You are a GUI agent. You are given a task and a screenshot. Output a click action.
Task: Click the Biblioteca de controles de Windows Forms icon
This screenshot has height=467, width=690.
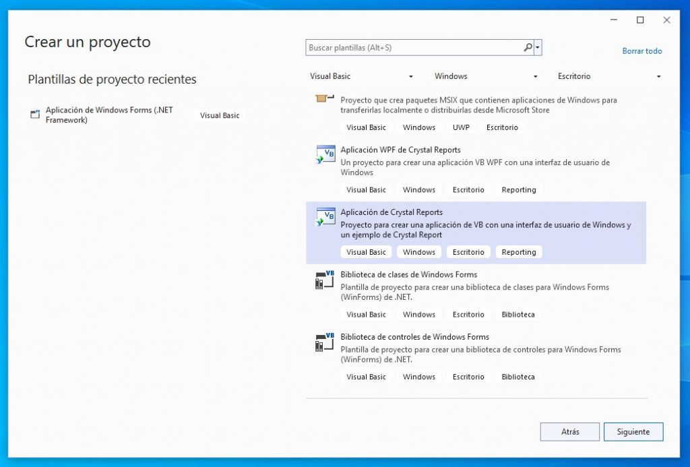pyautogui.click(x=325, y=342)
